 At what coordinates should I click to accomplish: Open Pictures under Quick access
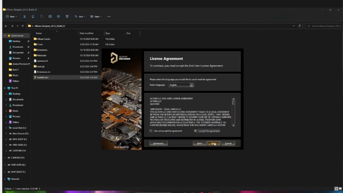pyautogui.click(x=16, y=58)
